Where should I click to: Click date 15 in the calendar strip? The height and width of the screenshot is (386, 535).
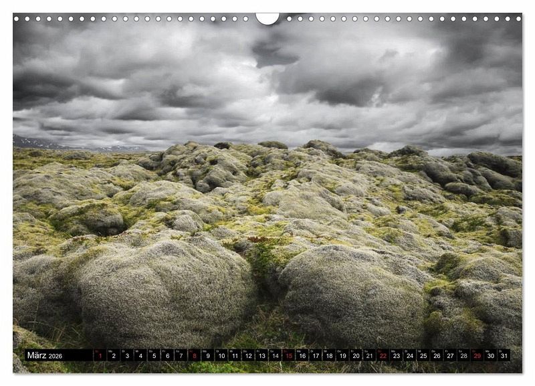pos(288,355)
